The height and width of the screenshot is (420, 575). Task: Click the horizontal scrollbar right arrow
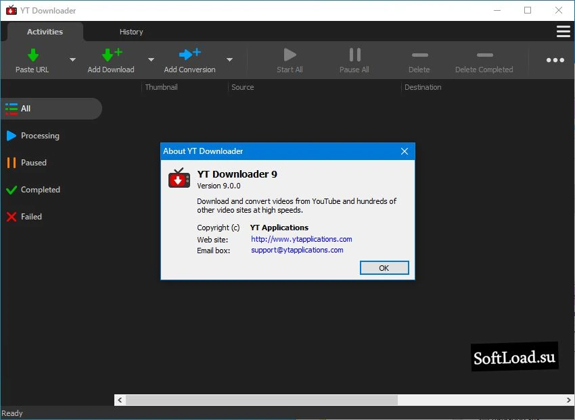click(569, 400)
